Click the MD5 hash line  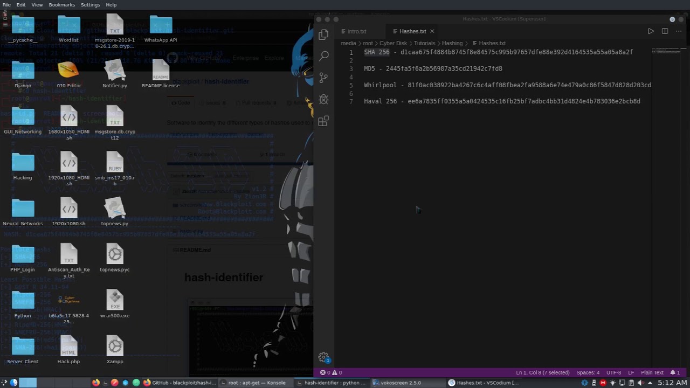tap(433, 68)
